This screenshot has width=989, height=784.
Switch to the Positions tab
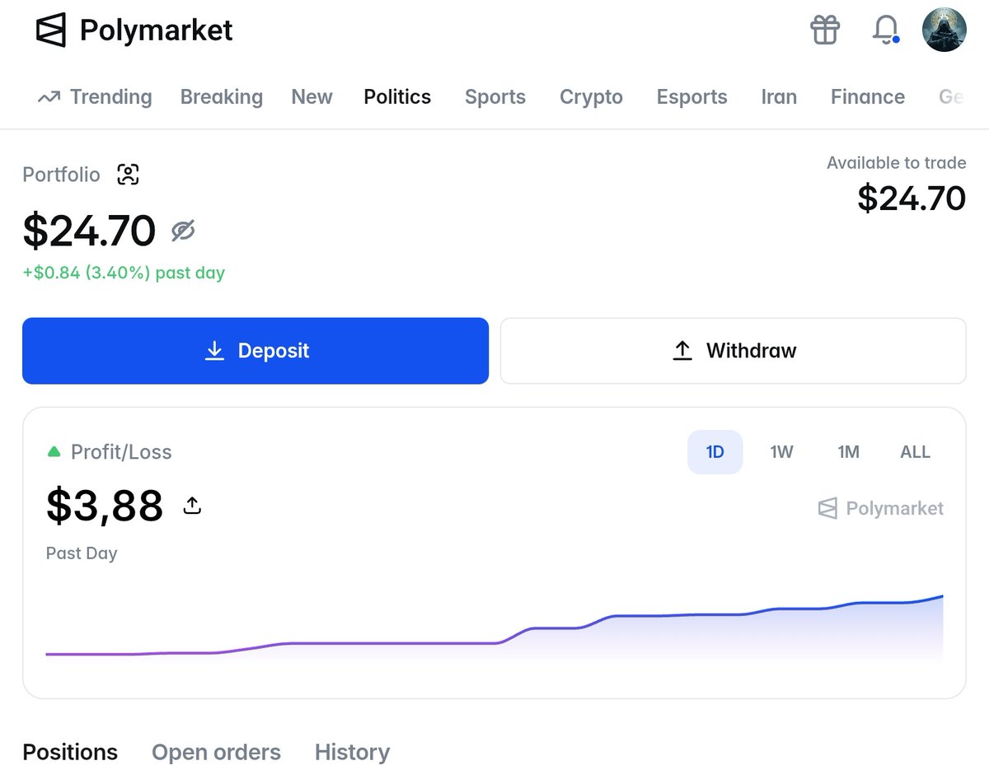(70, 753)
